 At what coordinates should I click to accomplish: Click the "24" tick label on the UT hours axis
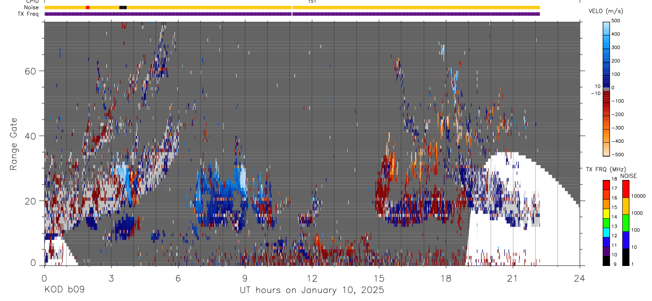(579, 278)
